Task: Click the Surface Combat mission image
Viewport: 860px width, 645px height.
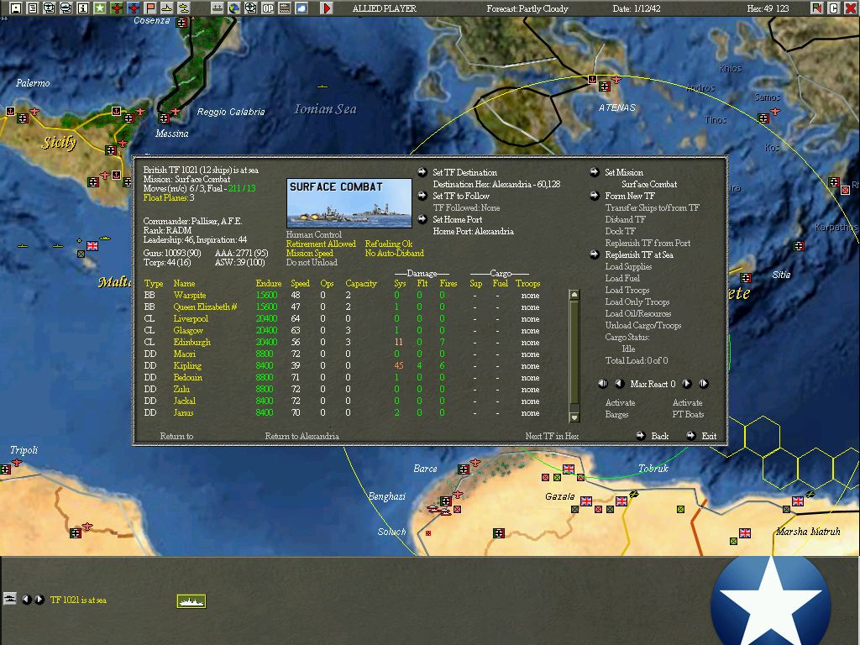Action: pyautogui.click(x=349, y=202)
